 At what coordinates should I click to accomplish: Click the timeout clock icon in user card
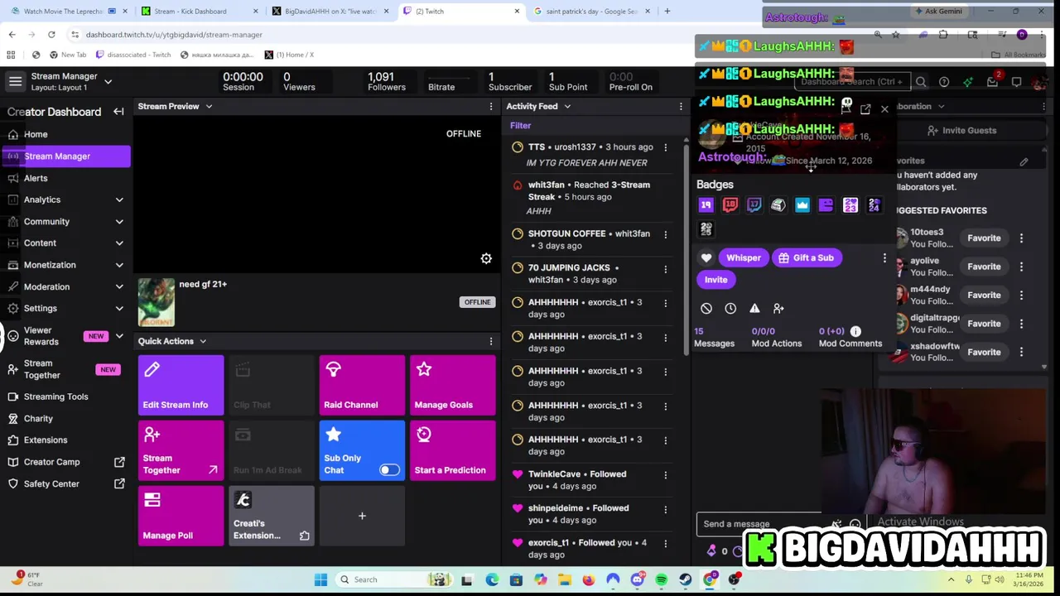[730, 308]
